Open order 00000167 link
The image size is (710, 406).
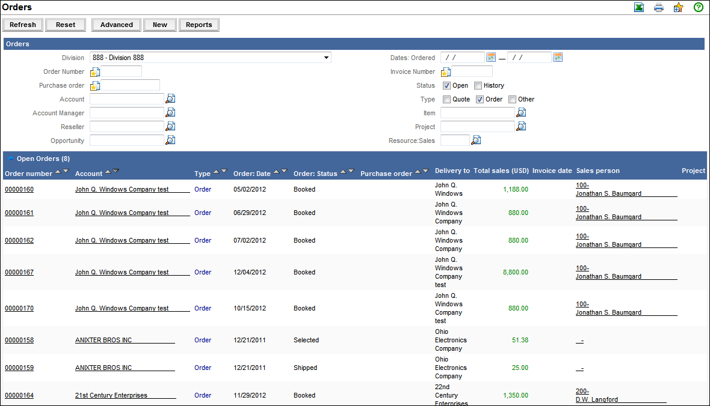tap(19, 272)
